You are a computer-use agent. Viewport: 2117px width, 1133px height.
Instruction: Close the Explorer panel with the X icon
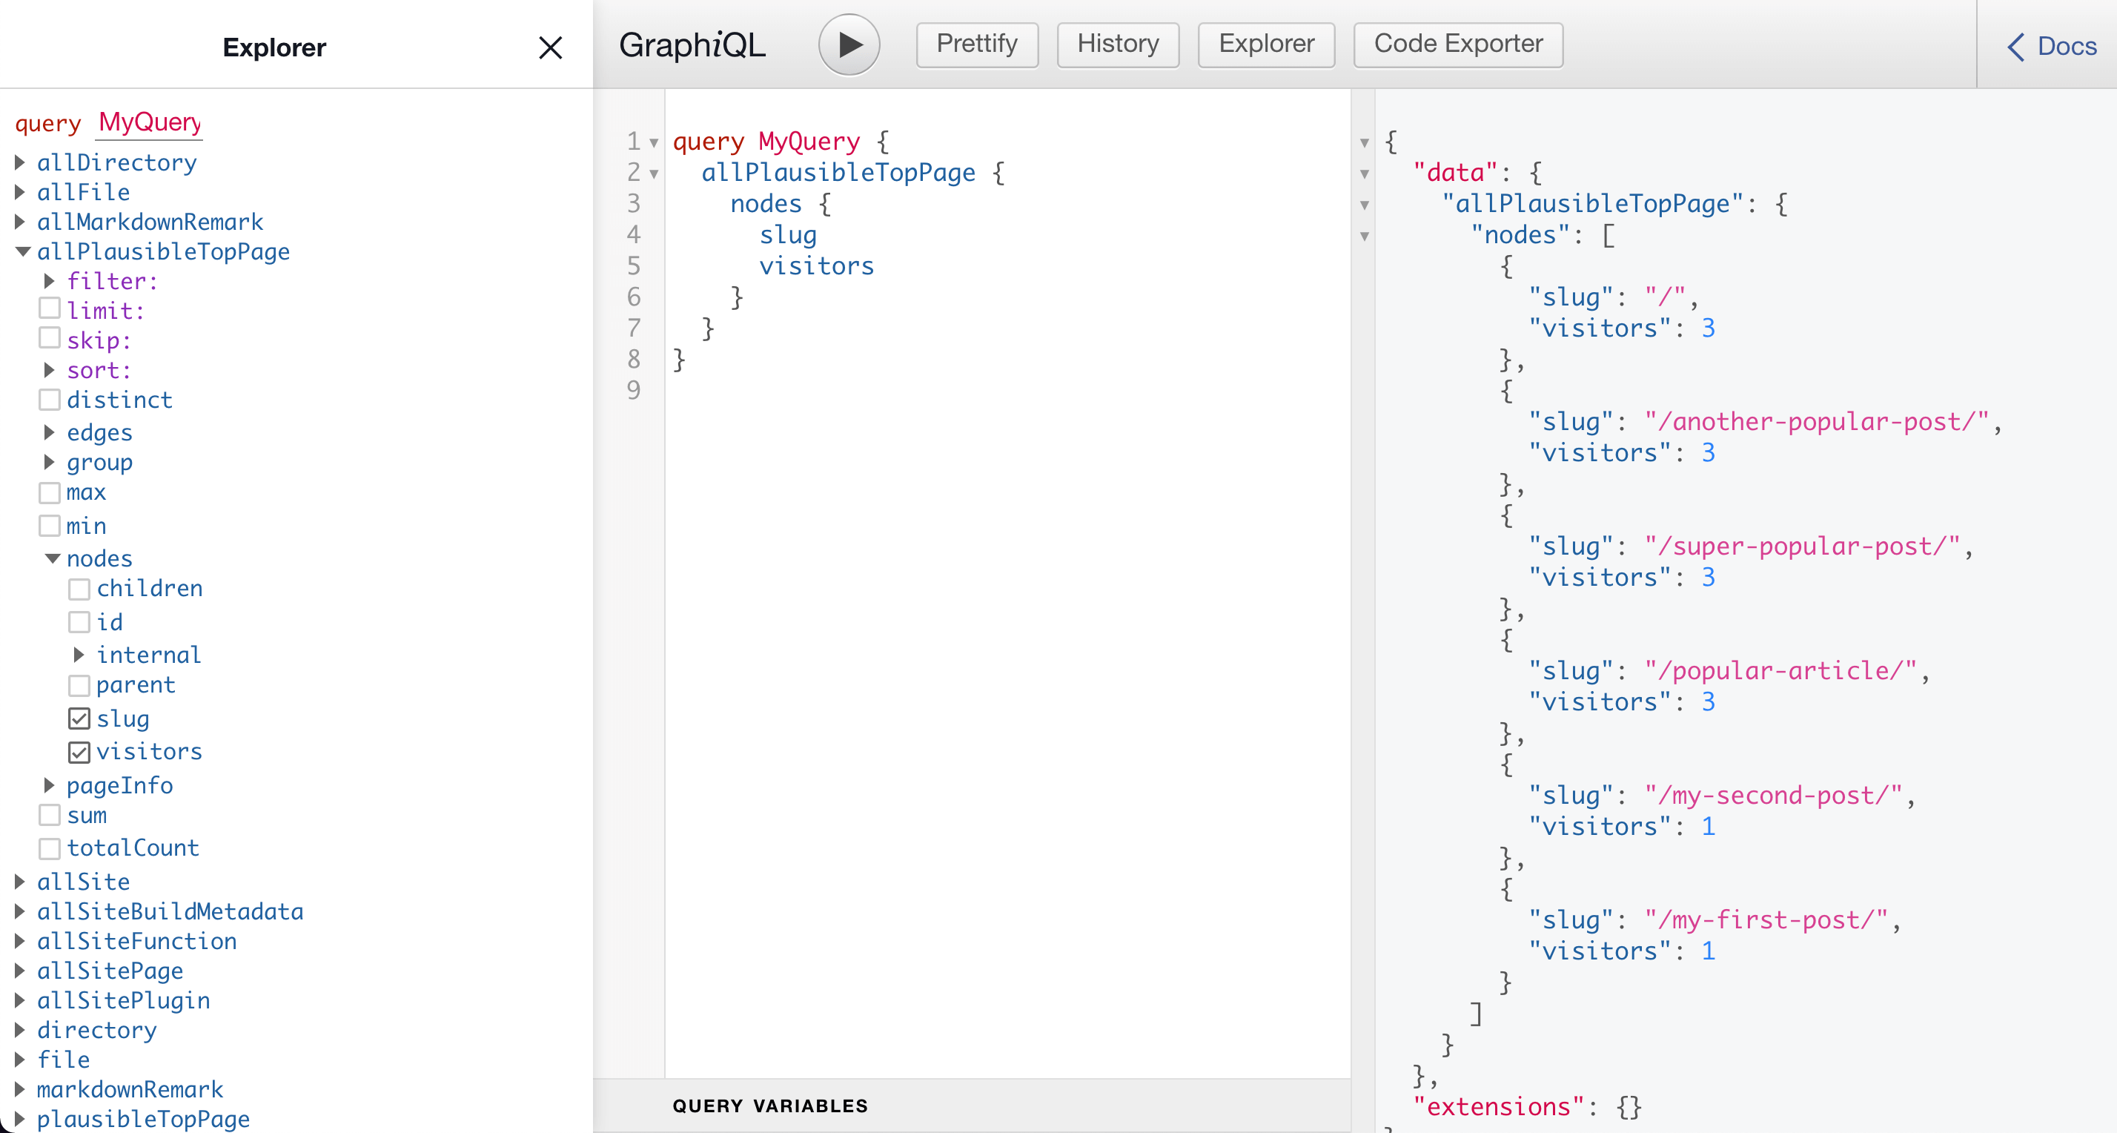[551, 47]
